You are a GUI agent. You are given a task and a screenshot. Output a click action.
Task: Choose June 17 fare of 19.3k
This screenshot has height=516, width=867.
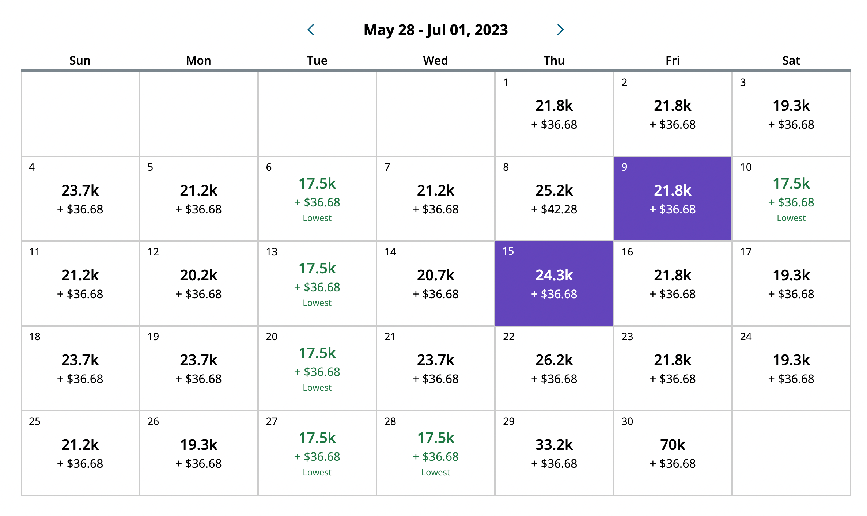coord(791,284)
